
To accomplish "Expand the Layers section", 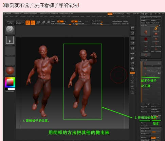I will [x=144, y=123].
